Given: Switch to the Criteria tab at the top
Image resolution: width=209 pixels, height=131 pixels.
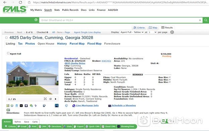Looking at the screenshot, I should tap(139, 28).
